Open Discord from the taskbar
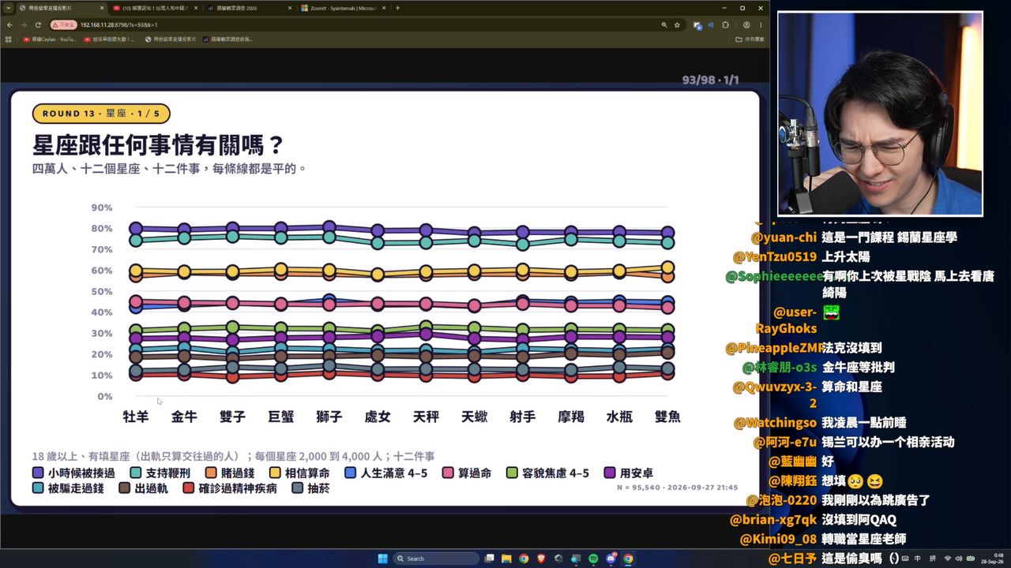 click(611, 559)
